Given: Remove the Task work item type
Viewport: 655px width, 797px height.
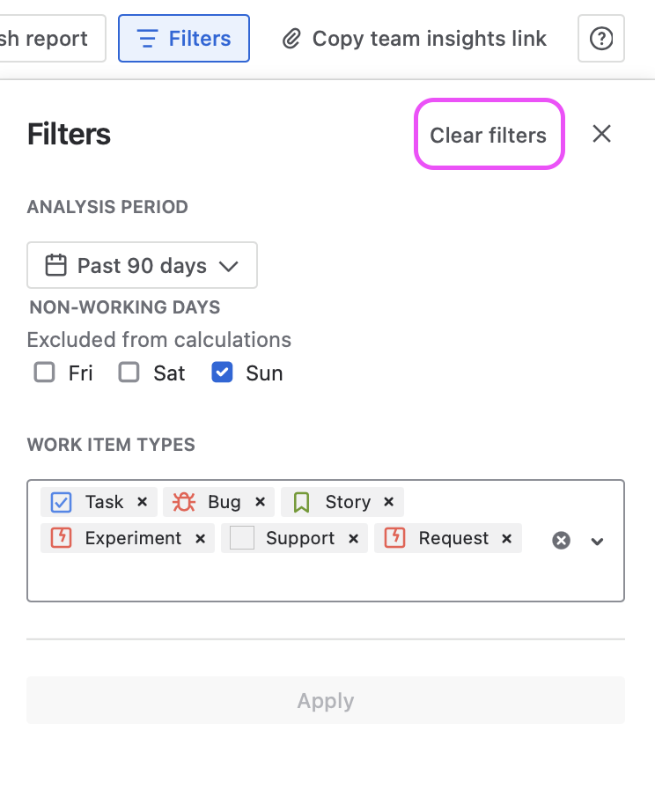Looking at the screenshot, I should coord(143,502).
